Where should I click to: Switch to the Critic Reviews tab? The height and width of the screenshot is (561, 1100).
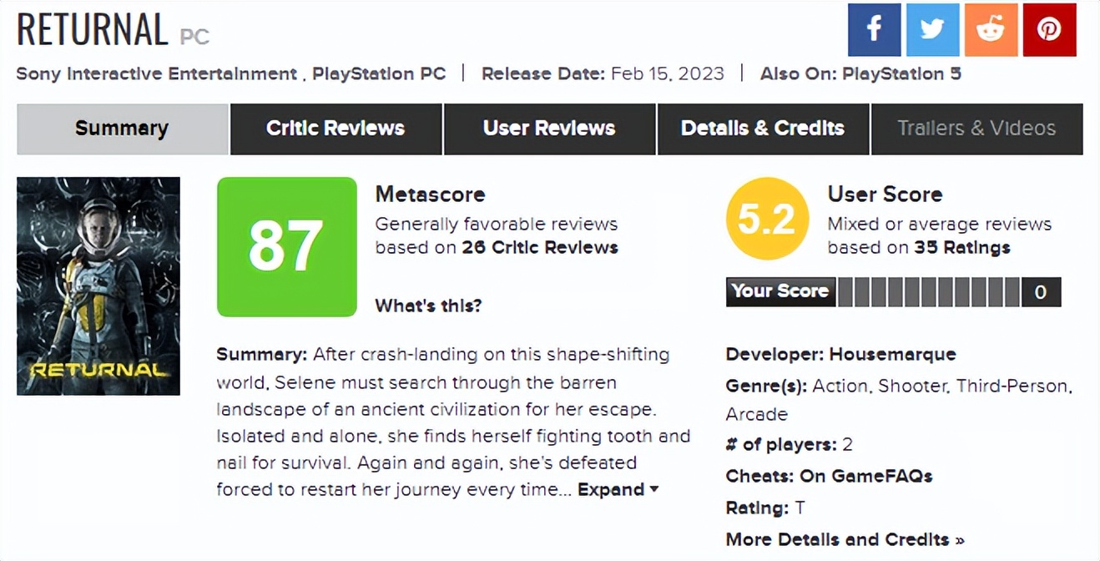pyautogui.click(x=336, y=129)
